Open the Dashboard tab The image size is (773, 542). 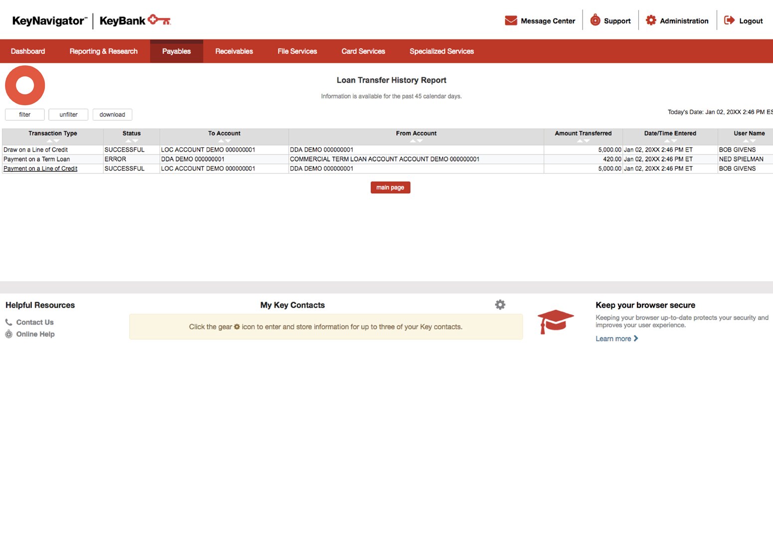click(28, 51)
